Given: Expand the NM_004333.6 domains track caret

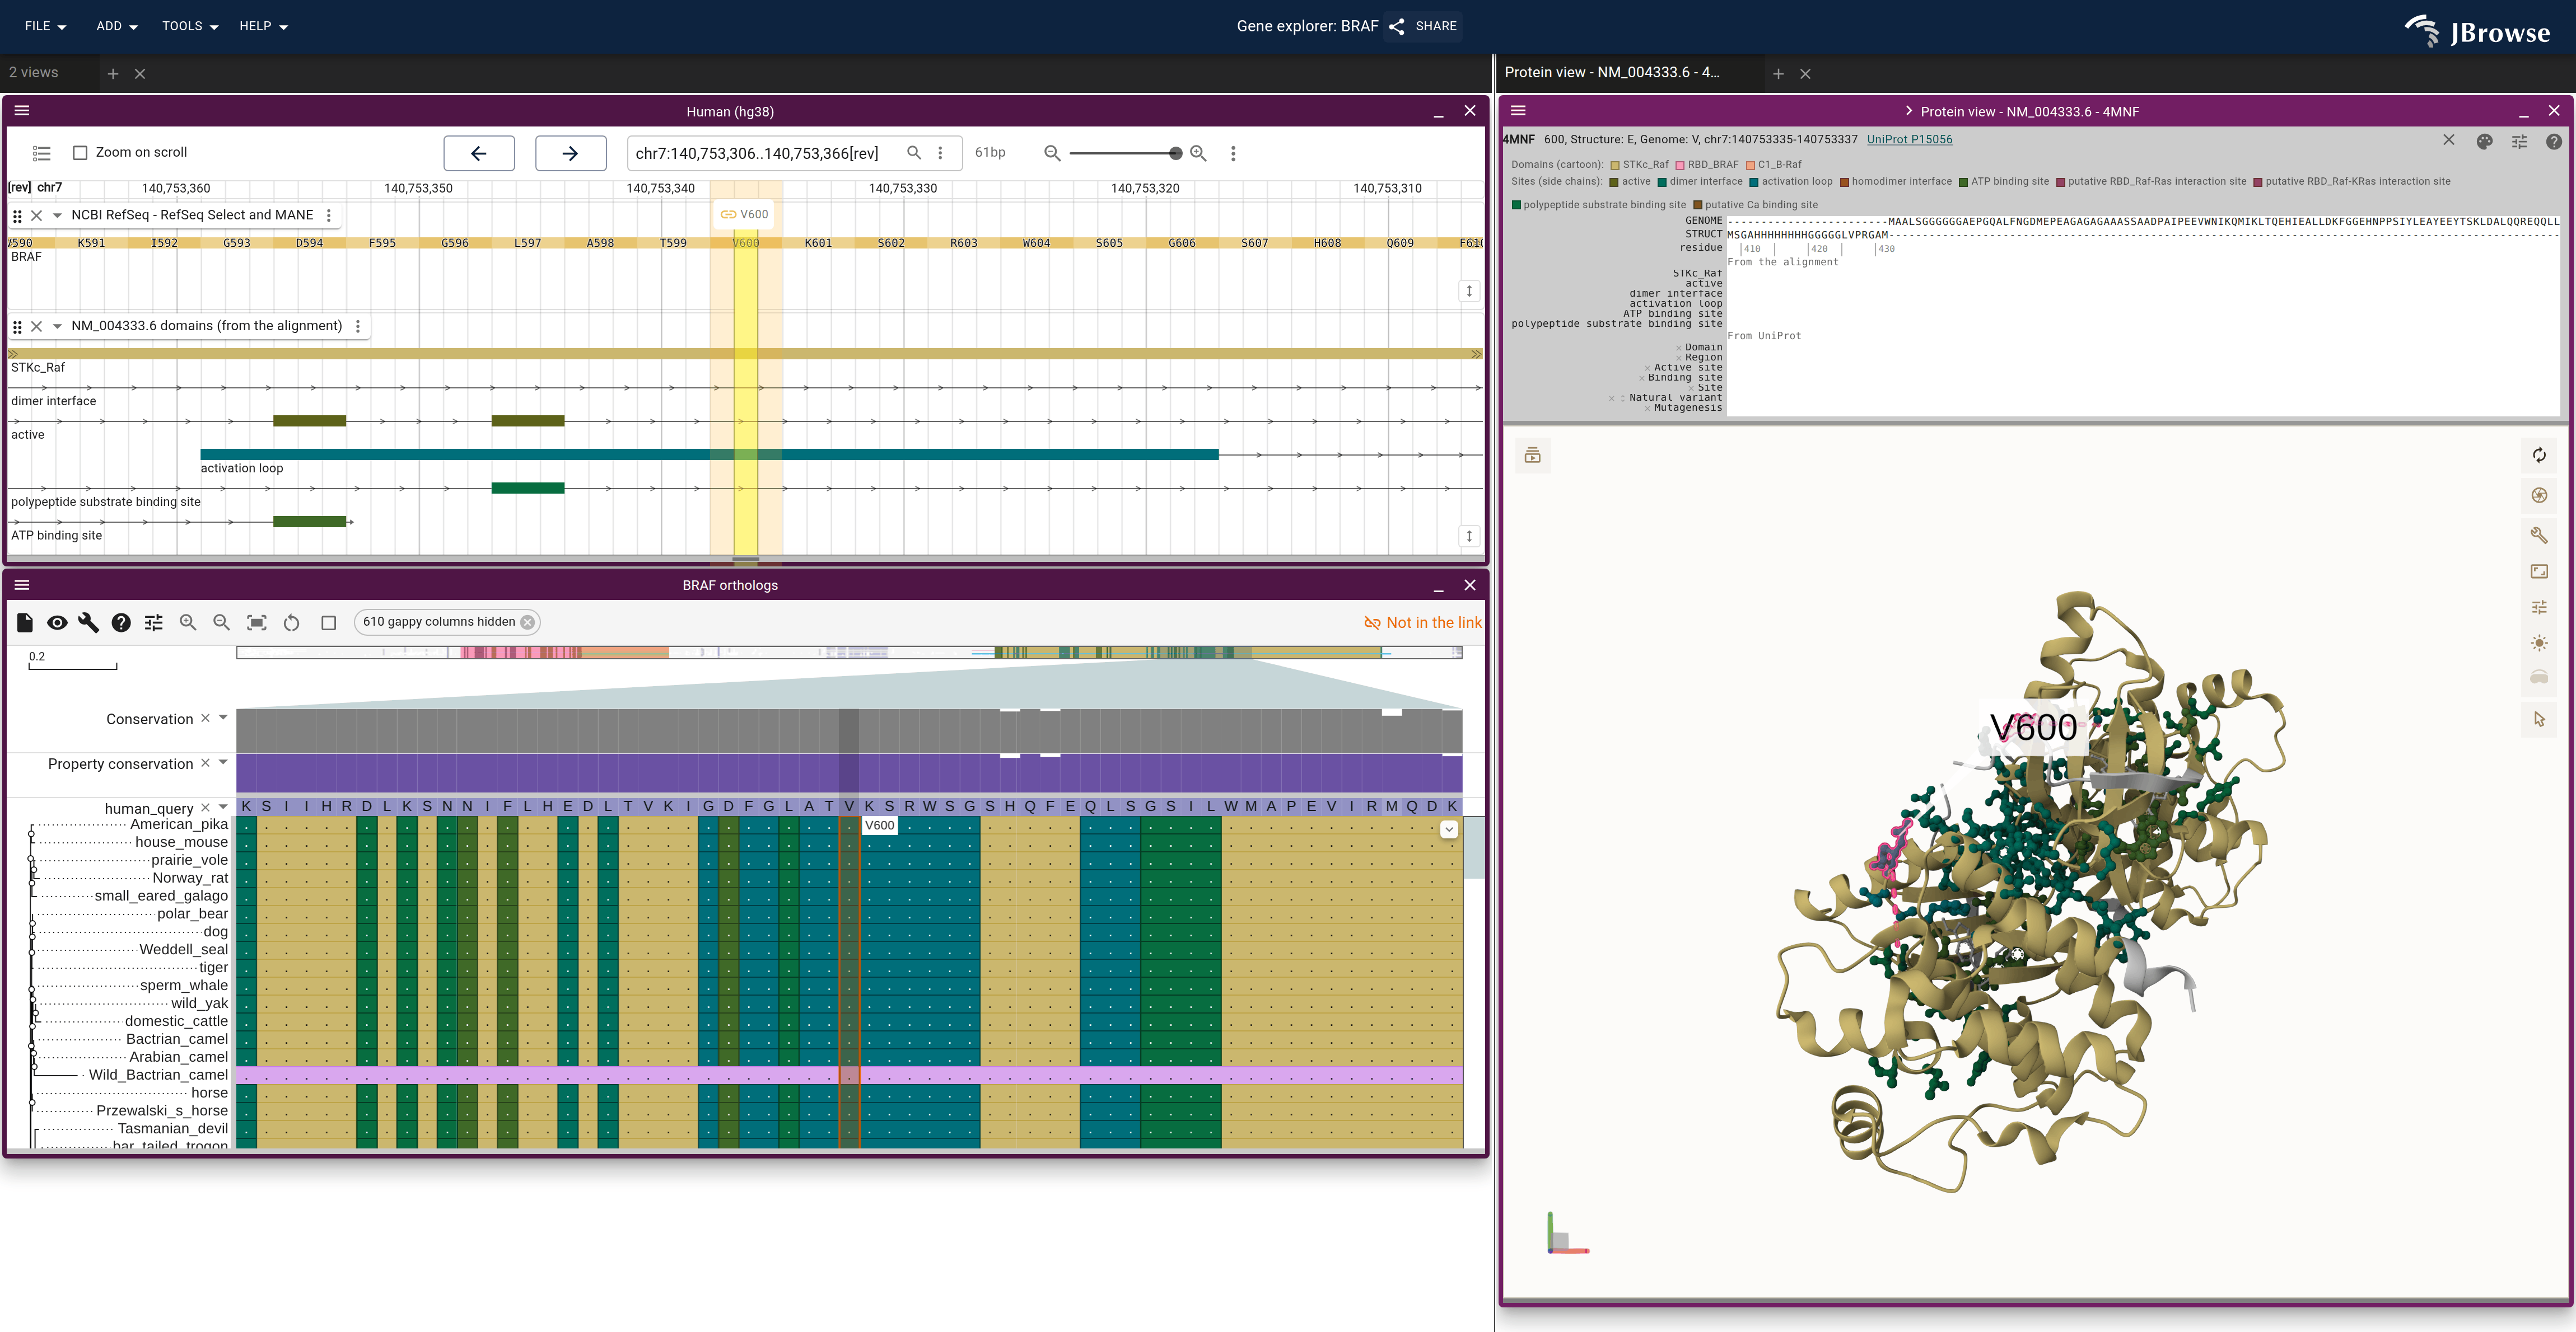Looking at the screenshot, I should [57, 327].
